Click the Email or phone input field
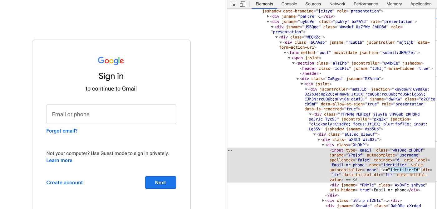Viewport: 437px width, 209px height. pyautogui.click(x=111, y=114)
